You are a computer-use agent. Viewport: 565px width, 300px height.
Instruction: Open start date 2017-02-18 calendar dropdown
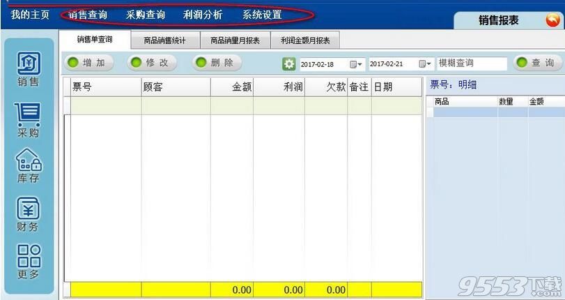tap(355, 64)
